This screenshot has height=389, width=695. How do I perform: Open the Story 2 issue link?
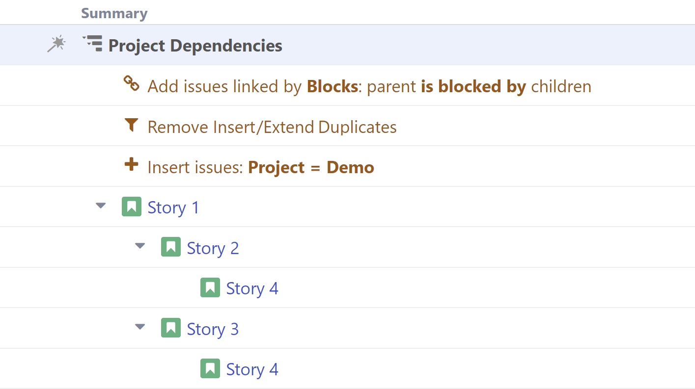tap(213, 248)
